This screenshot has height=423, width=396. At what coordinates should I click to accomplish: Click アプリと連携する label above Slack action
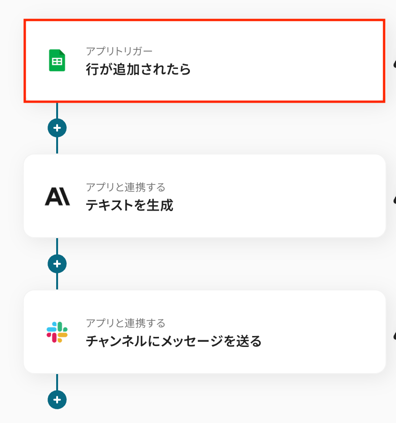126,323
